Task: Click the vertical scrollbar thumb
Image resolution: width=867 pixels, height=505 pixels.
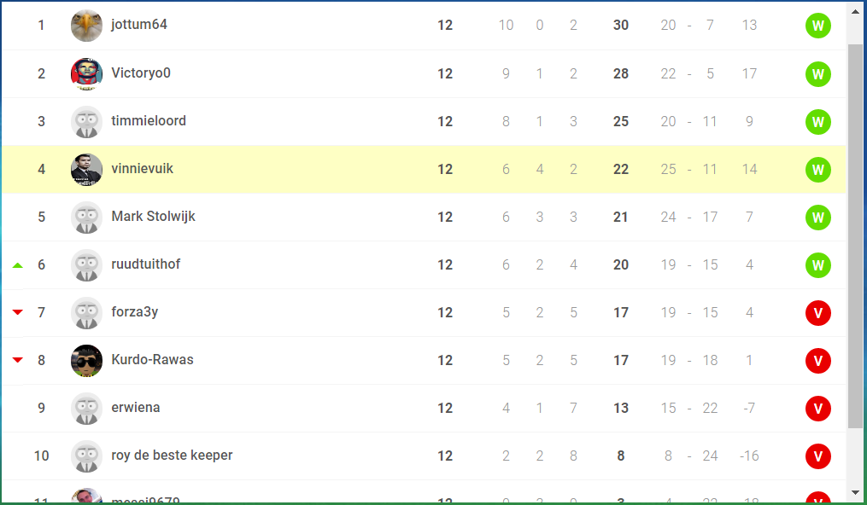Action: tap(855, 236)
